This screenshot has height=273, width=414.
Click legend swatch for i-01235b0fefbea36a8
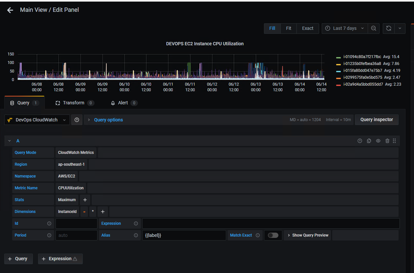[x=338, y=64]
